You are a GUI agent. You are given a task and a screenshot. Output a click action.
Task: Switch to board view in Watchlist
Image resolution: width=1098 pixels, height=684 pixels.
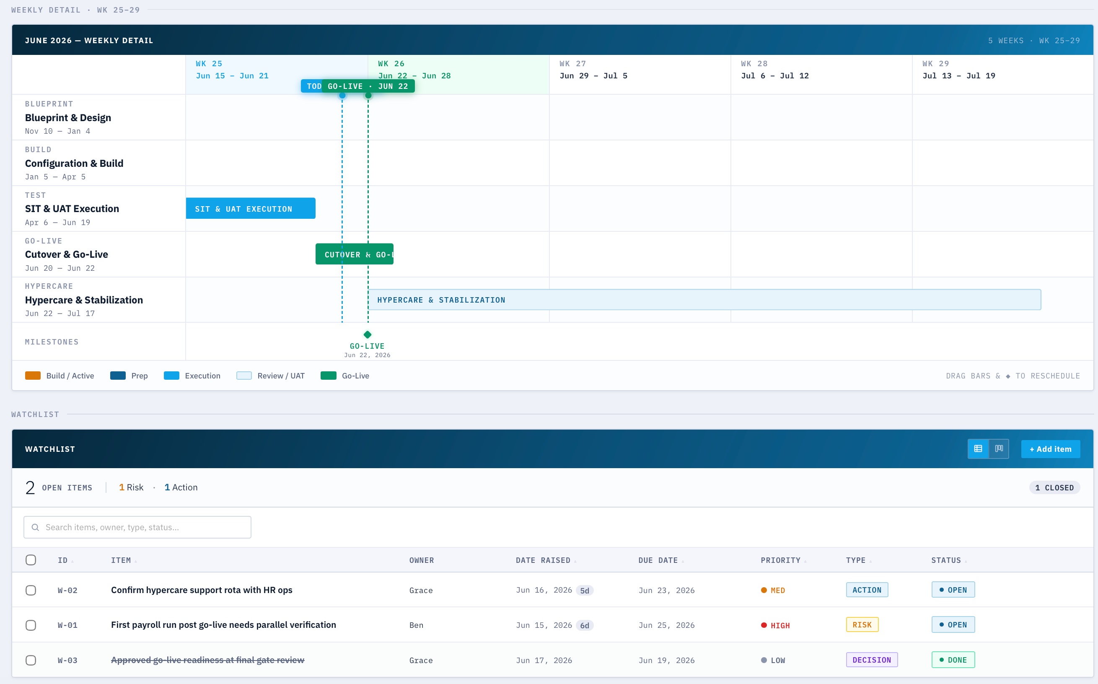click(999, 449)
